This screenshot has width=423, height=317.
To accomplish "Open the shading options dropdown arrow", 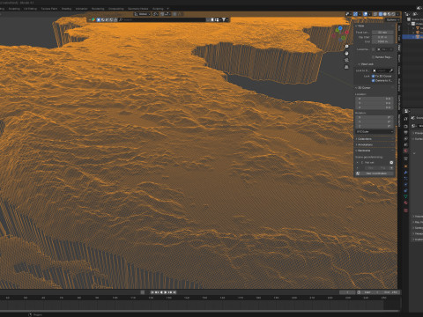I will [x=398, y=14].
